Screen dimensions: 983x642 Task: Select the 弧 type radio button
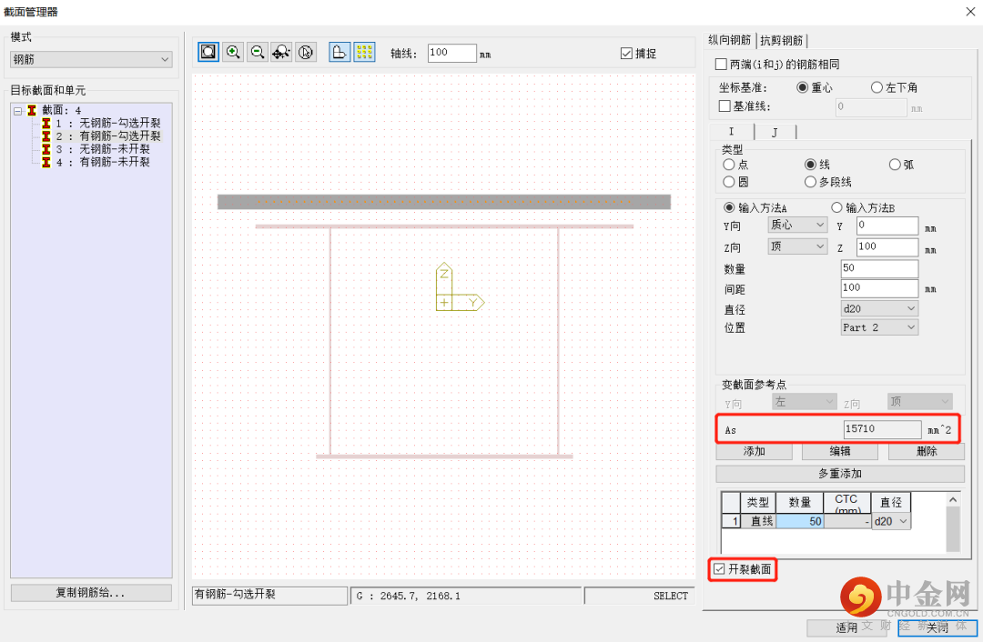coord(895,164)
